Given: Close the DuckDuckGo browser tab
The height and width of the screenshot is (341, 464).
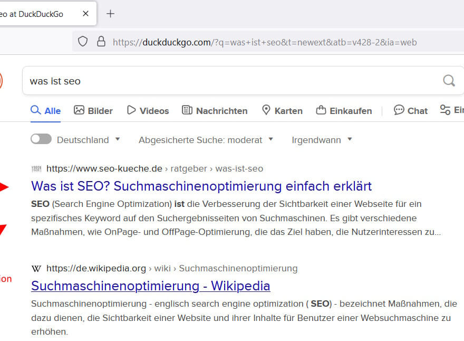Looking at the screenshot, I should [85, 14].
